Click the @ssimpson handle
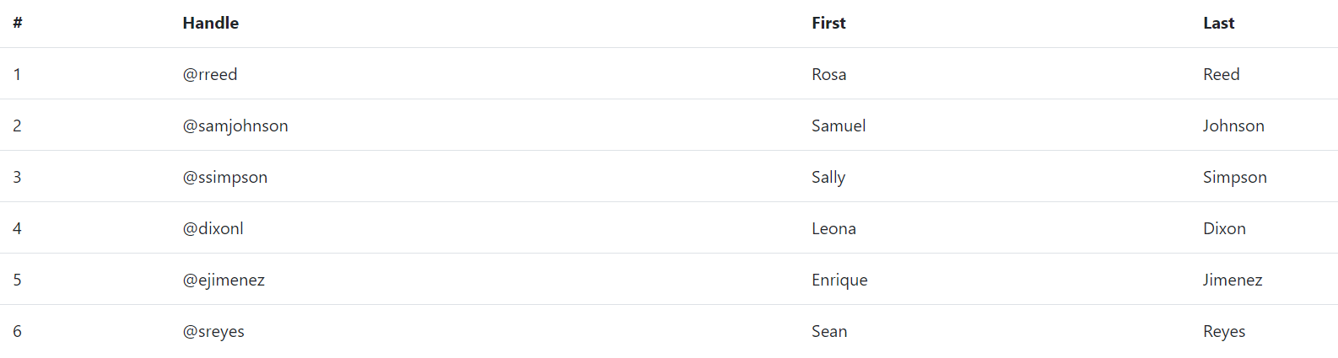Screen dimensions: 1338x358 225,178
